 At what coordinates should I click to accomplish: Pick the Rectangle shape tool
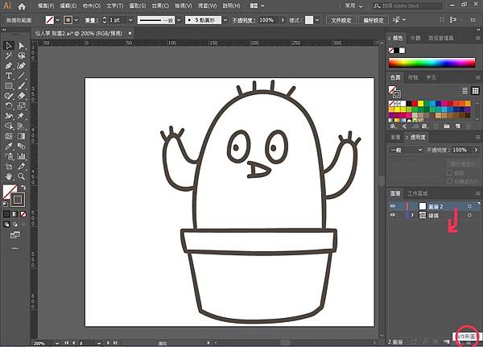click(9, 85)
